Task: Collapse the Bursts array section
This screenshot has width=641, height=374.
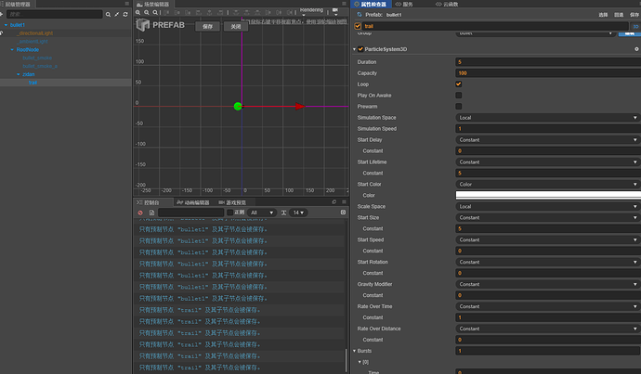Action: [355, 351]
